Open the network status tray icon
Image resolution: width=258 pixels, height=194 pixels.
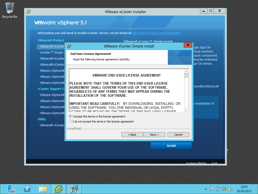tap(224, 189)
